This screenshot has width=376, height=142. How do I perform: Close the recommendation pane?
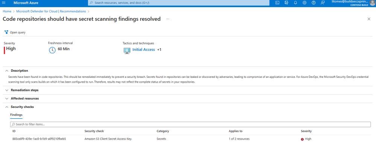(x=369, y=19)
